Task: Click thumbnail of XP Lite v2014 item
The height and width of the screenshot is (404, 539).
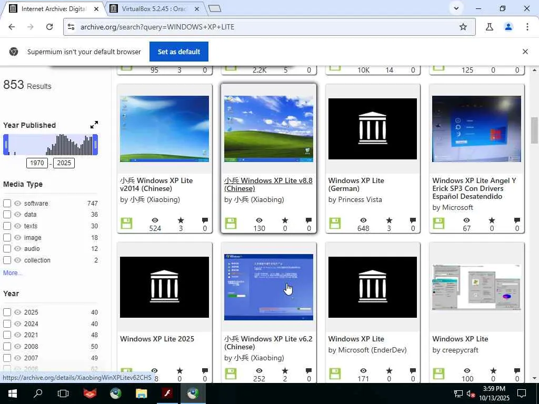Action: (x=164, y=129)
